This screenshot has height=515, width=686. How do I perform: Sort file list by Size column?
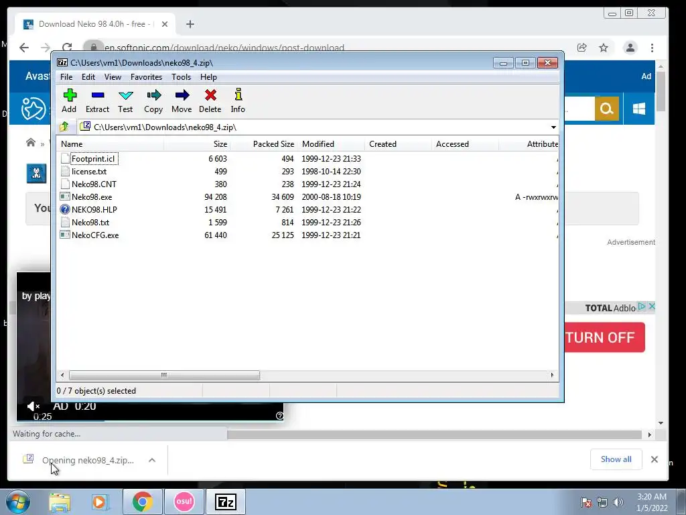[198, 144]
